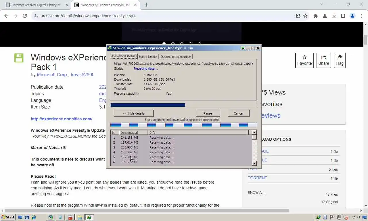
Task: Click the main download progress bar
Action: point(183,105)
